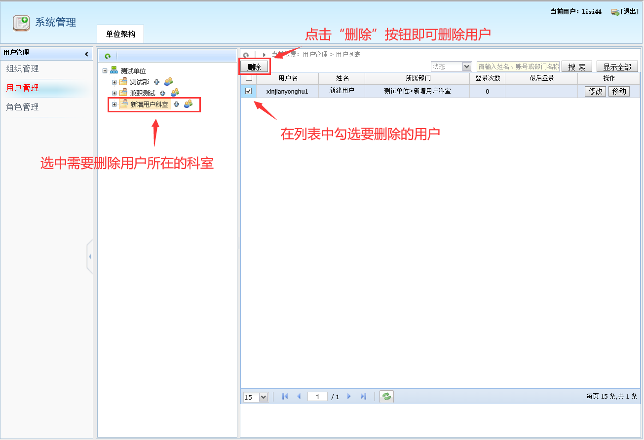644x440 pixels.
Task: Click the arrow before 当前位置 breadcrumb
Action: [x=264, y=55]
